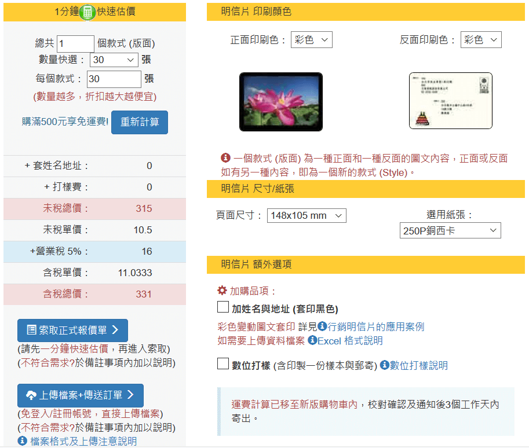The image size is (529, 448).
Task: Open the 選用紙張 250P銅西卡 dropdown
Action: 450,230
